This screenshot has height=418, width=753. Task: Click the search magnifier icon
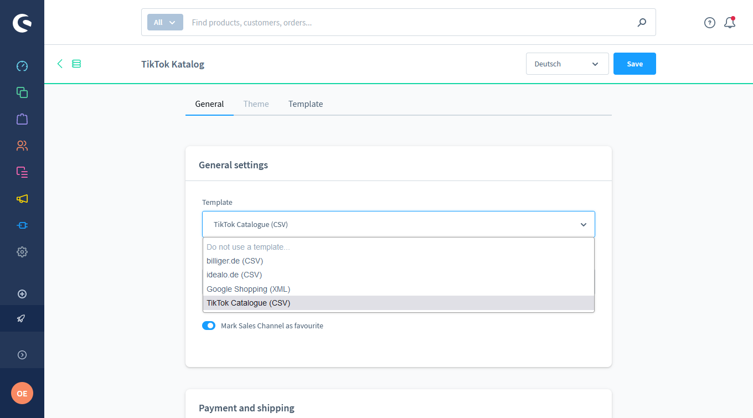(x=642, y=23)
